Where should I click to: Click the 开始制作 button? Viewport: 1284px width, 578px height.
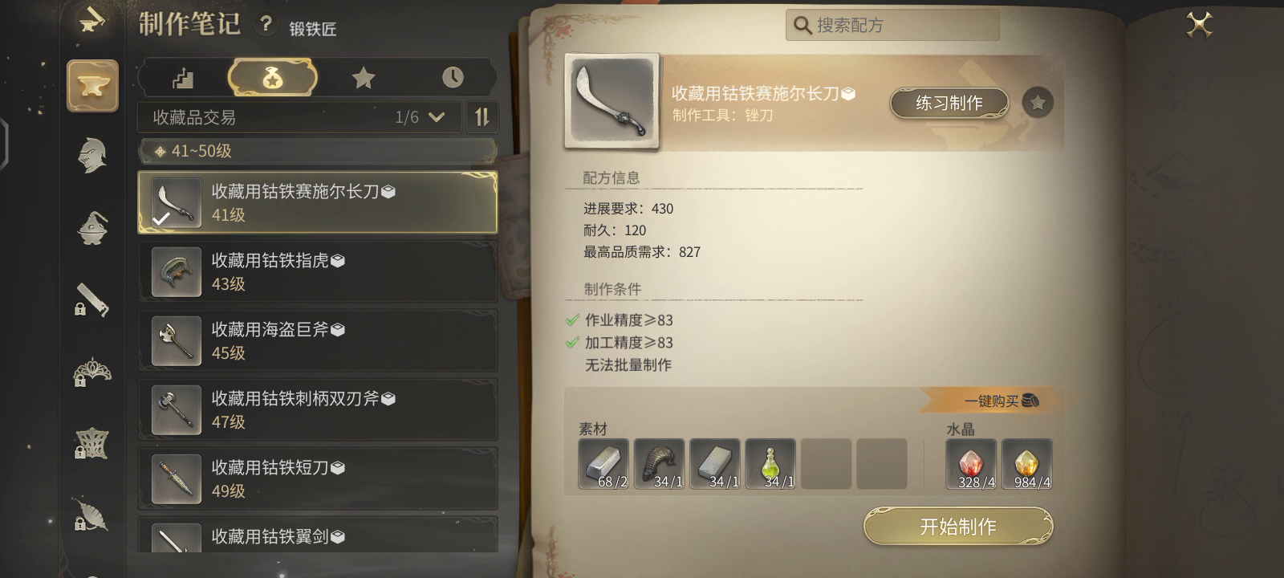point(958,527)
